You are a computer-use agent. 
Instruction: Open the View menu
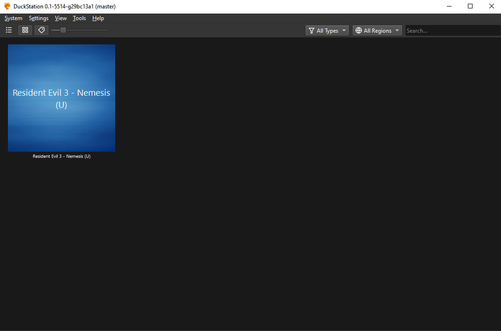coord(61,18)
